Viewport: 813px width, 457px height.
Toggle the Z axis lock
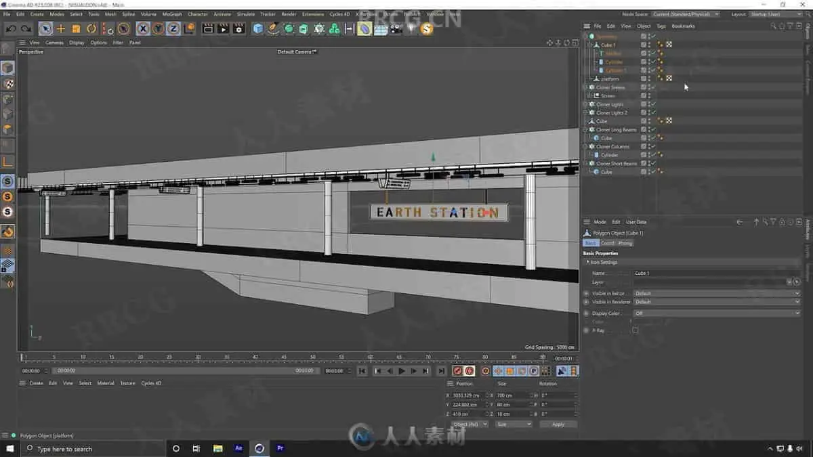click(173, 28)
